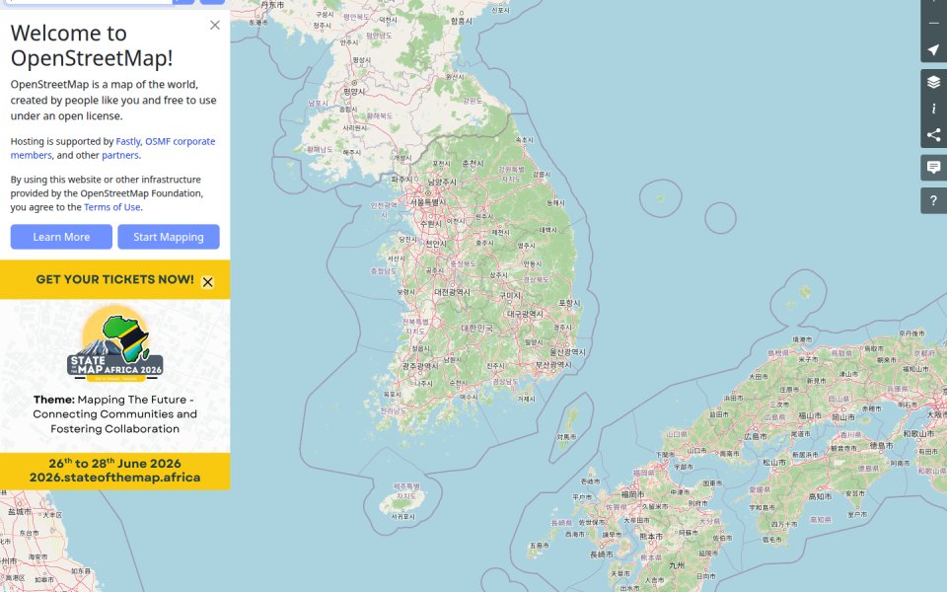Viewport: 947px width, 592px height.
Task: Click the 福岡市 city label
Action: [x=632, y=494]
